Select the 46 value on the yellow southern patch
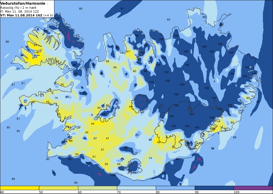The width and height of the screenshot is (273, 194). pyautogui.click(x=159, y=142)
